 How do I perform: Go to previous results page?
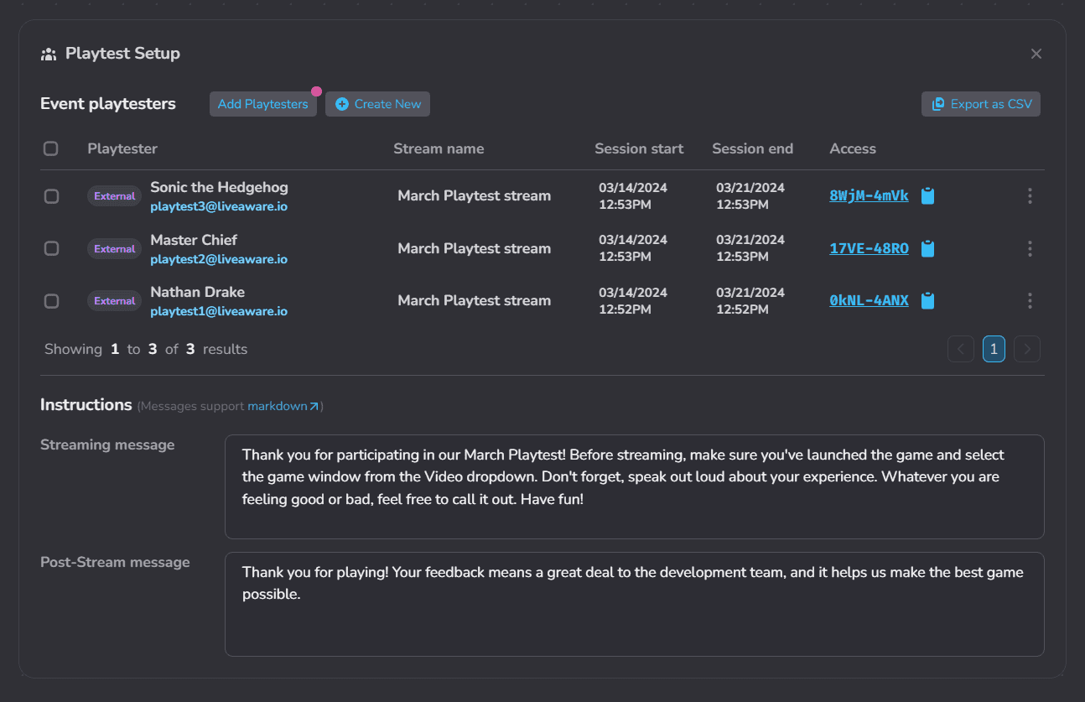(x=961, y=349)
